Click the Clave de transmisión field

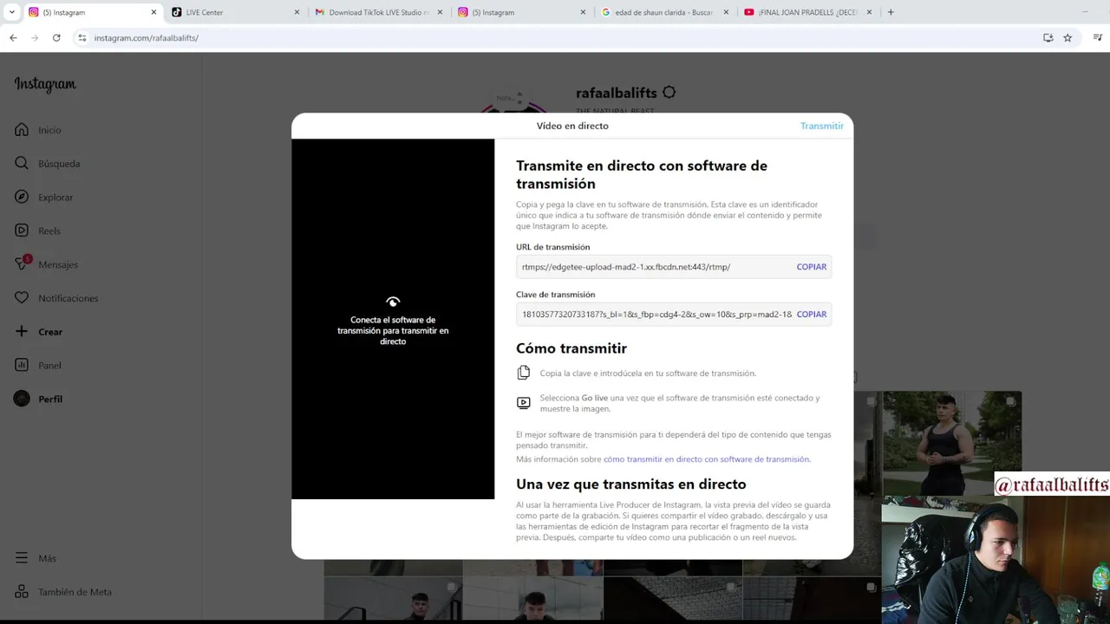point(674,315)
